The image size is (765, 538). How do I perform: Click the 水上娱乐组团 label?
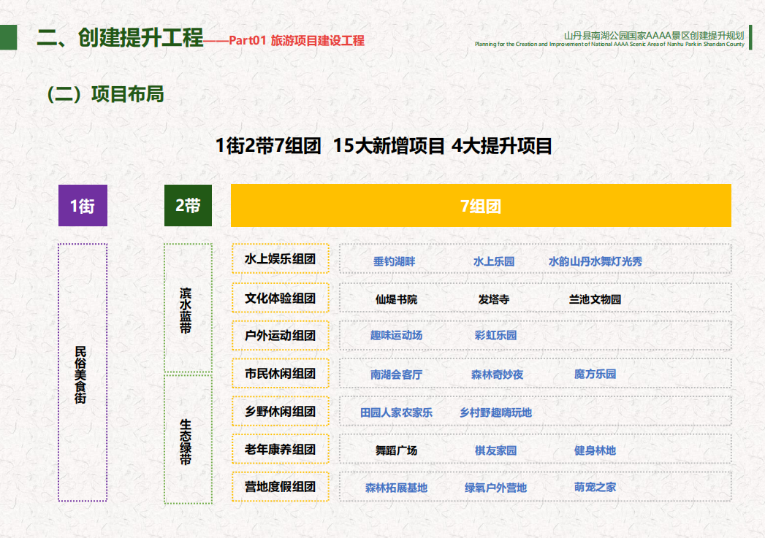(280, 259)
